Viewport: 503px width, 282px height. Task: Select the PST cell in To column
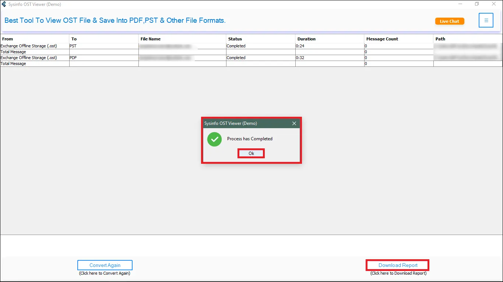tap(73, 46)
